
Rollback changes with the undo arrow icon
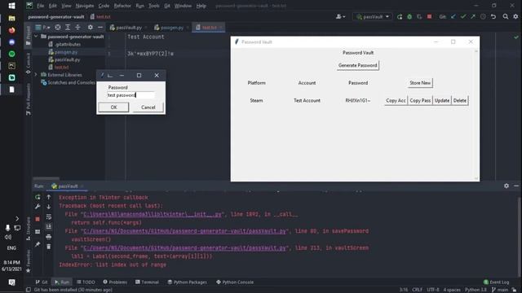click(493, 16)
